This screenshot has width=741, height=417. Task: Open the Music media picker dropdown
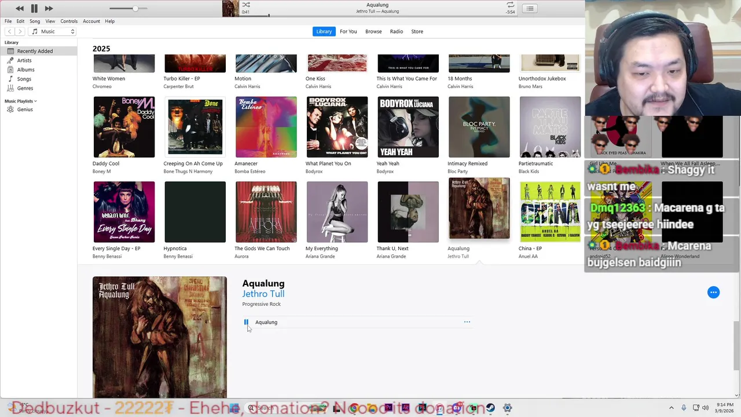pyautogui.click(x=53, y=31)
